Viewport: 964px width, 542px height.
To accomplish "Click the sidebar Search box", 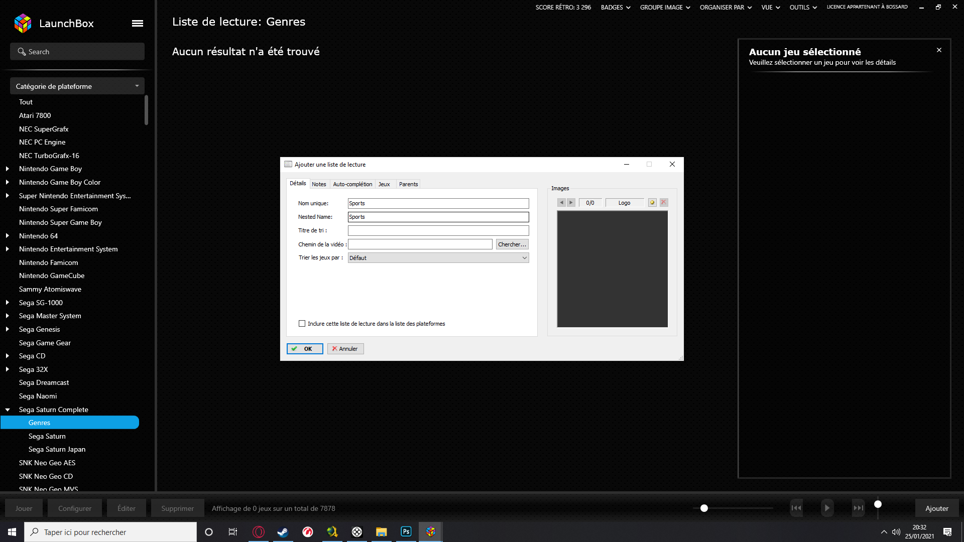I will coord(77,52).
